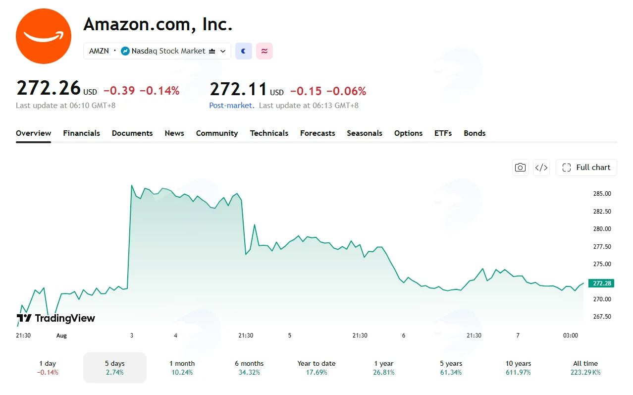This screenshot has height=395, width=633.
Task: Switch to the Financials tab
Action: point(82,133)
